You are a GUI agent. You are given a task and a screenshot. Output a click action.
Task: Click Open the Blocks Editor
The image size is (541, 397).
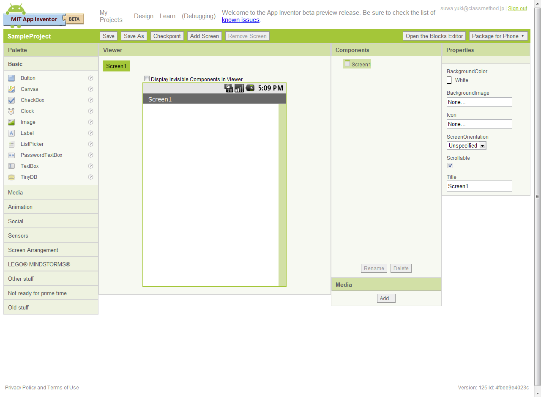click(x=434, y=36)
